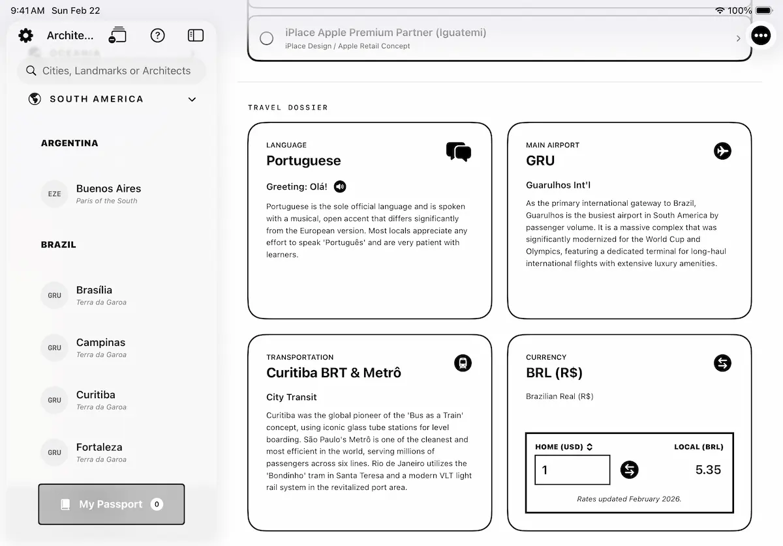Viewport: 783px width, 546px height.
Task: Select the GRU badge next to Fortaleza
Action: click(x=54, y=452)
